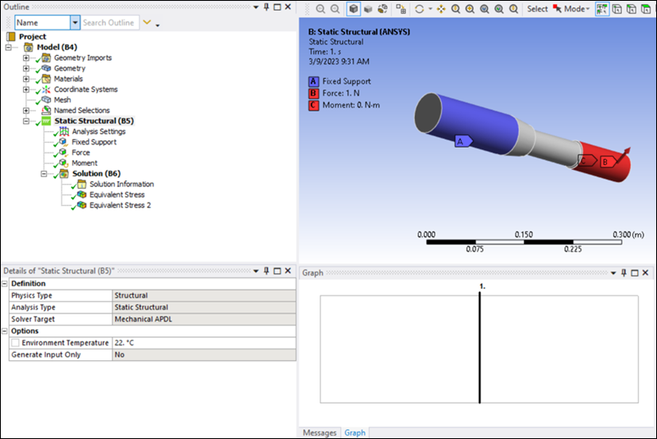Click inside the Search Outline field

point(109,22)
